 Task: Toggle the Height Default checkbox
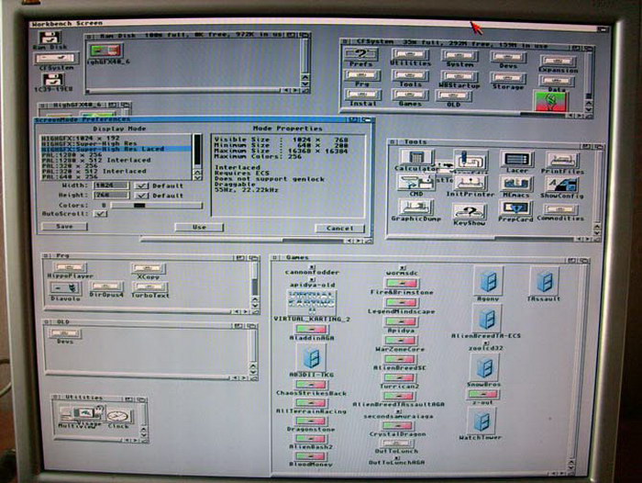click(141, 195)
